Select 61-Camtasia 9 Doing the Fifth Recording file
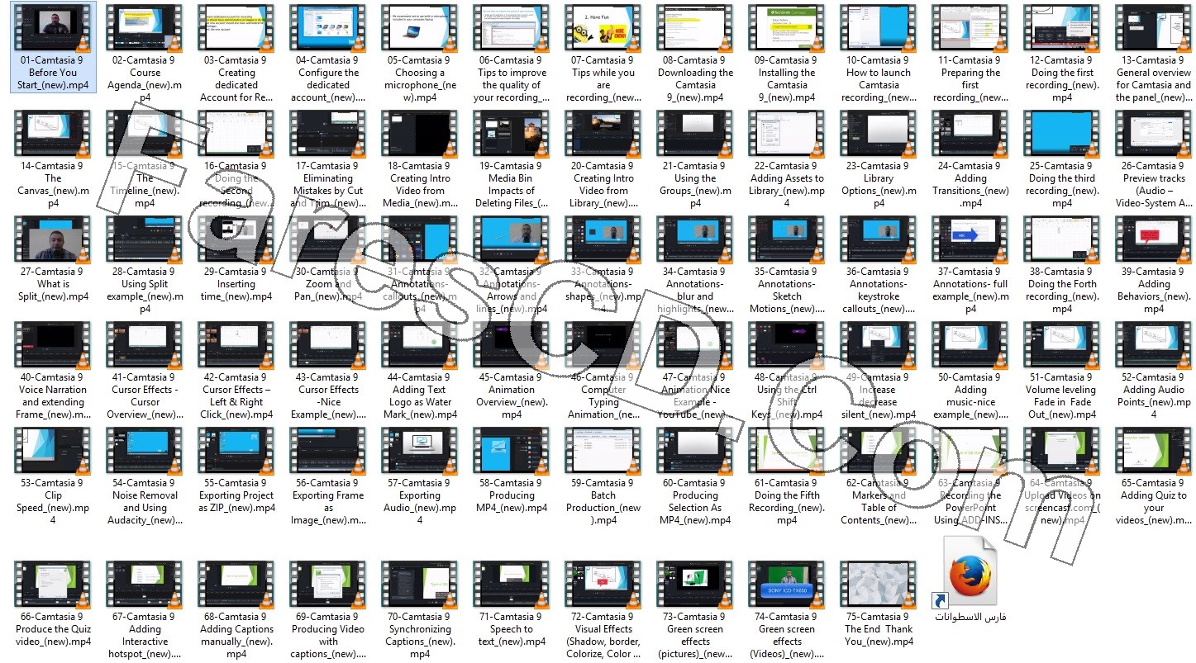 click(787, 476)
